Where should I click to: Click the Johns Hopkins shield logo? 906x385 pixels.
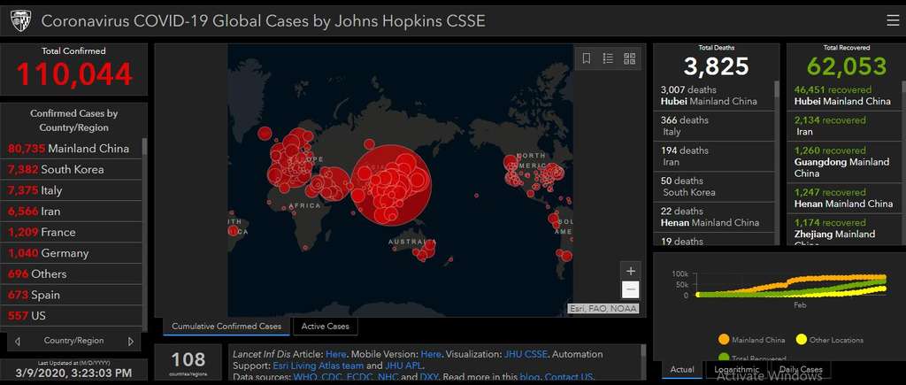coord(21,21)
